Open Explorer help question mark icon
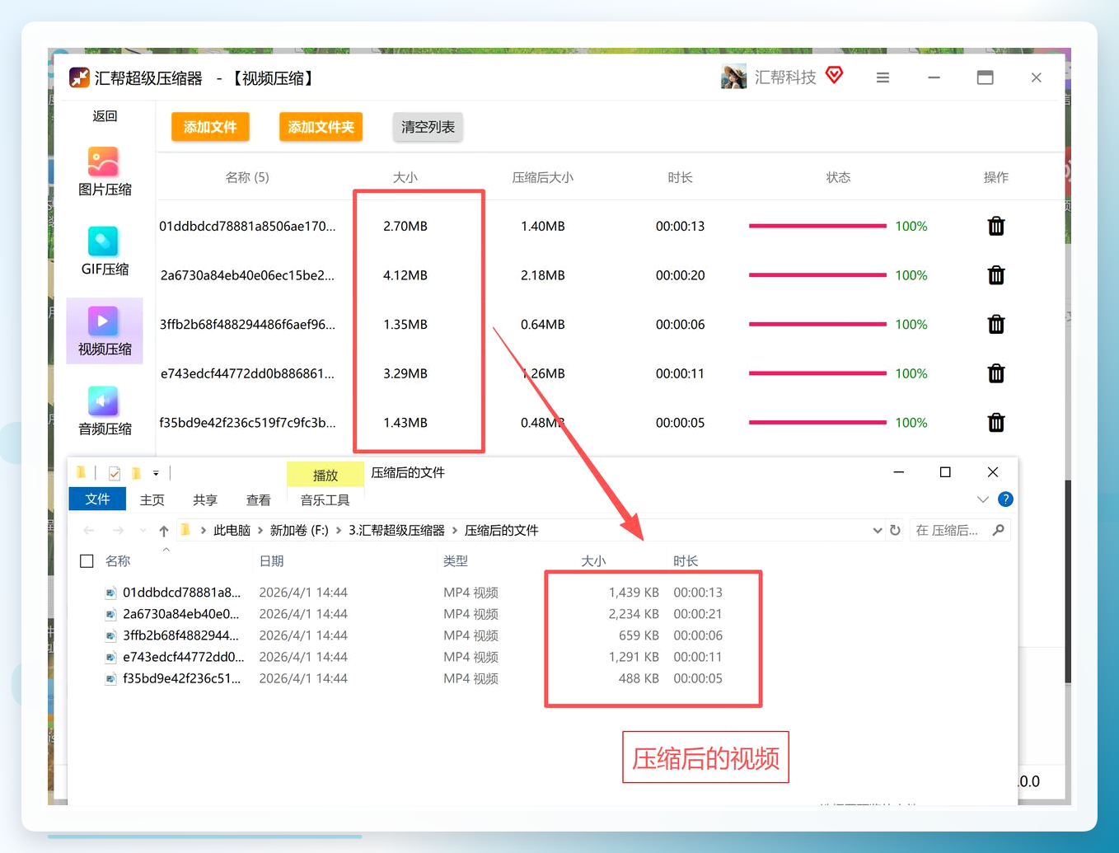This screenshot has height=853, width=1119. (x=1005, y=499)
